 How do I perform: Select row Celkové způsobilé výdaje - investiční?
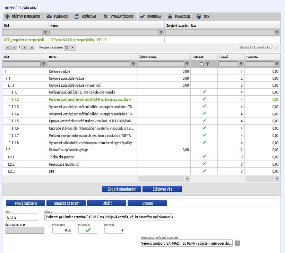(x=141, y=85)
